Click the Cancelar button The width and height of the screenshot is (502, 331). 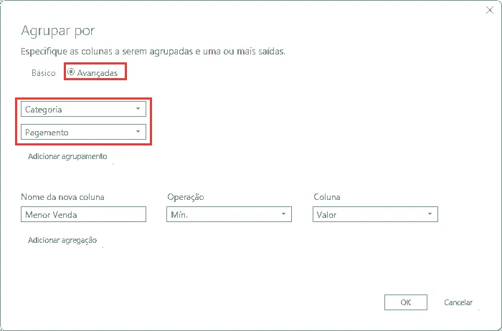click(x=458, y=302)
